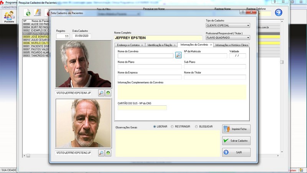Image resolution: width=307 pixels, height=173 pixels.
Task: Click the Nome do Convênio magnifier icon
Action: click(x=178, y=55)
